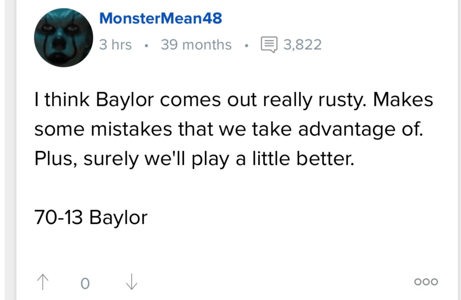Click the dot separator after "3 hrs"
This screenshot has width=461, height=300.
click(x=146, y=45)
